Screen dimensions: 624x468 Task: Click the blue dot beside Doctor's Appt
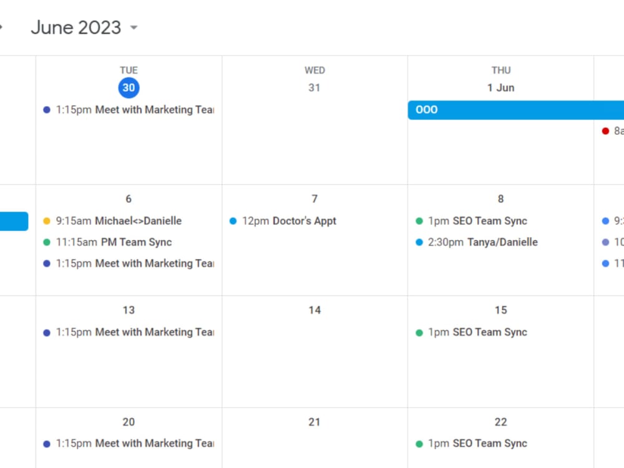coord(232,221)
